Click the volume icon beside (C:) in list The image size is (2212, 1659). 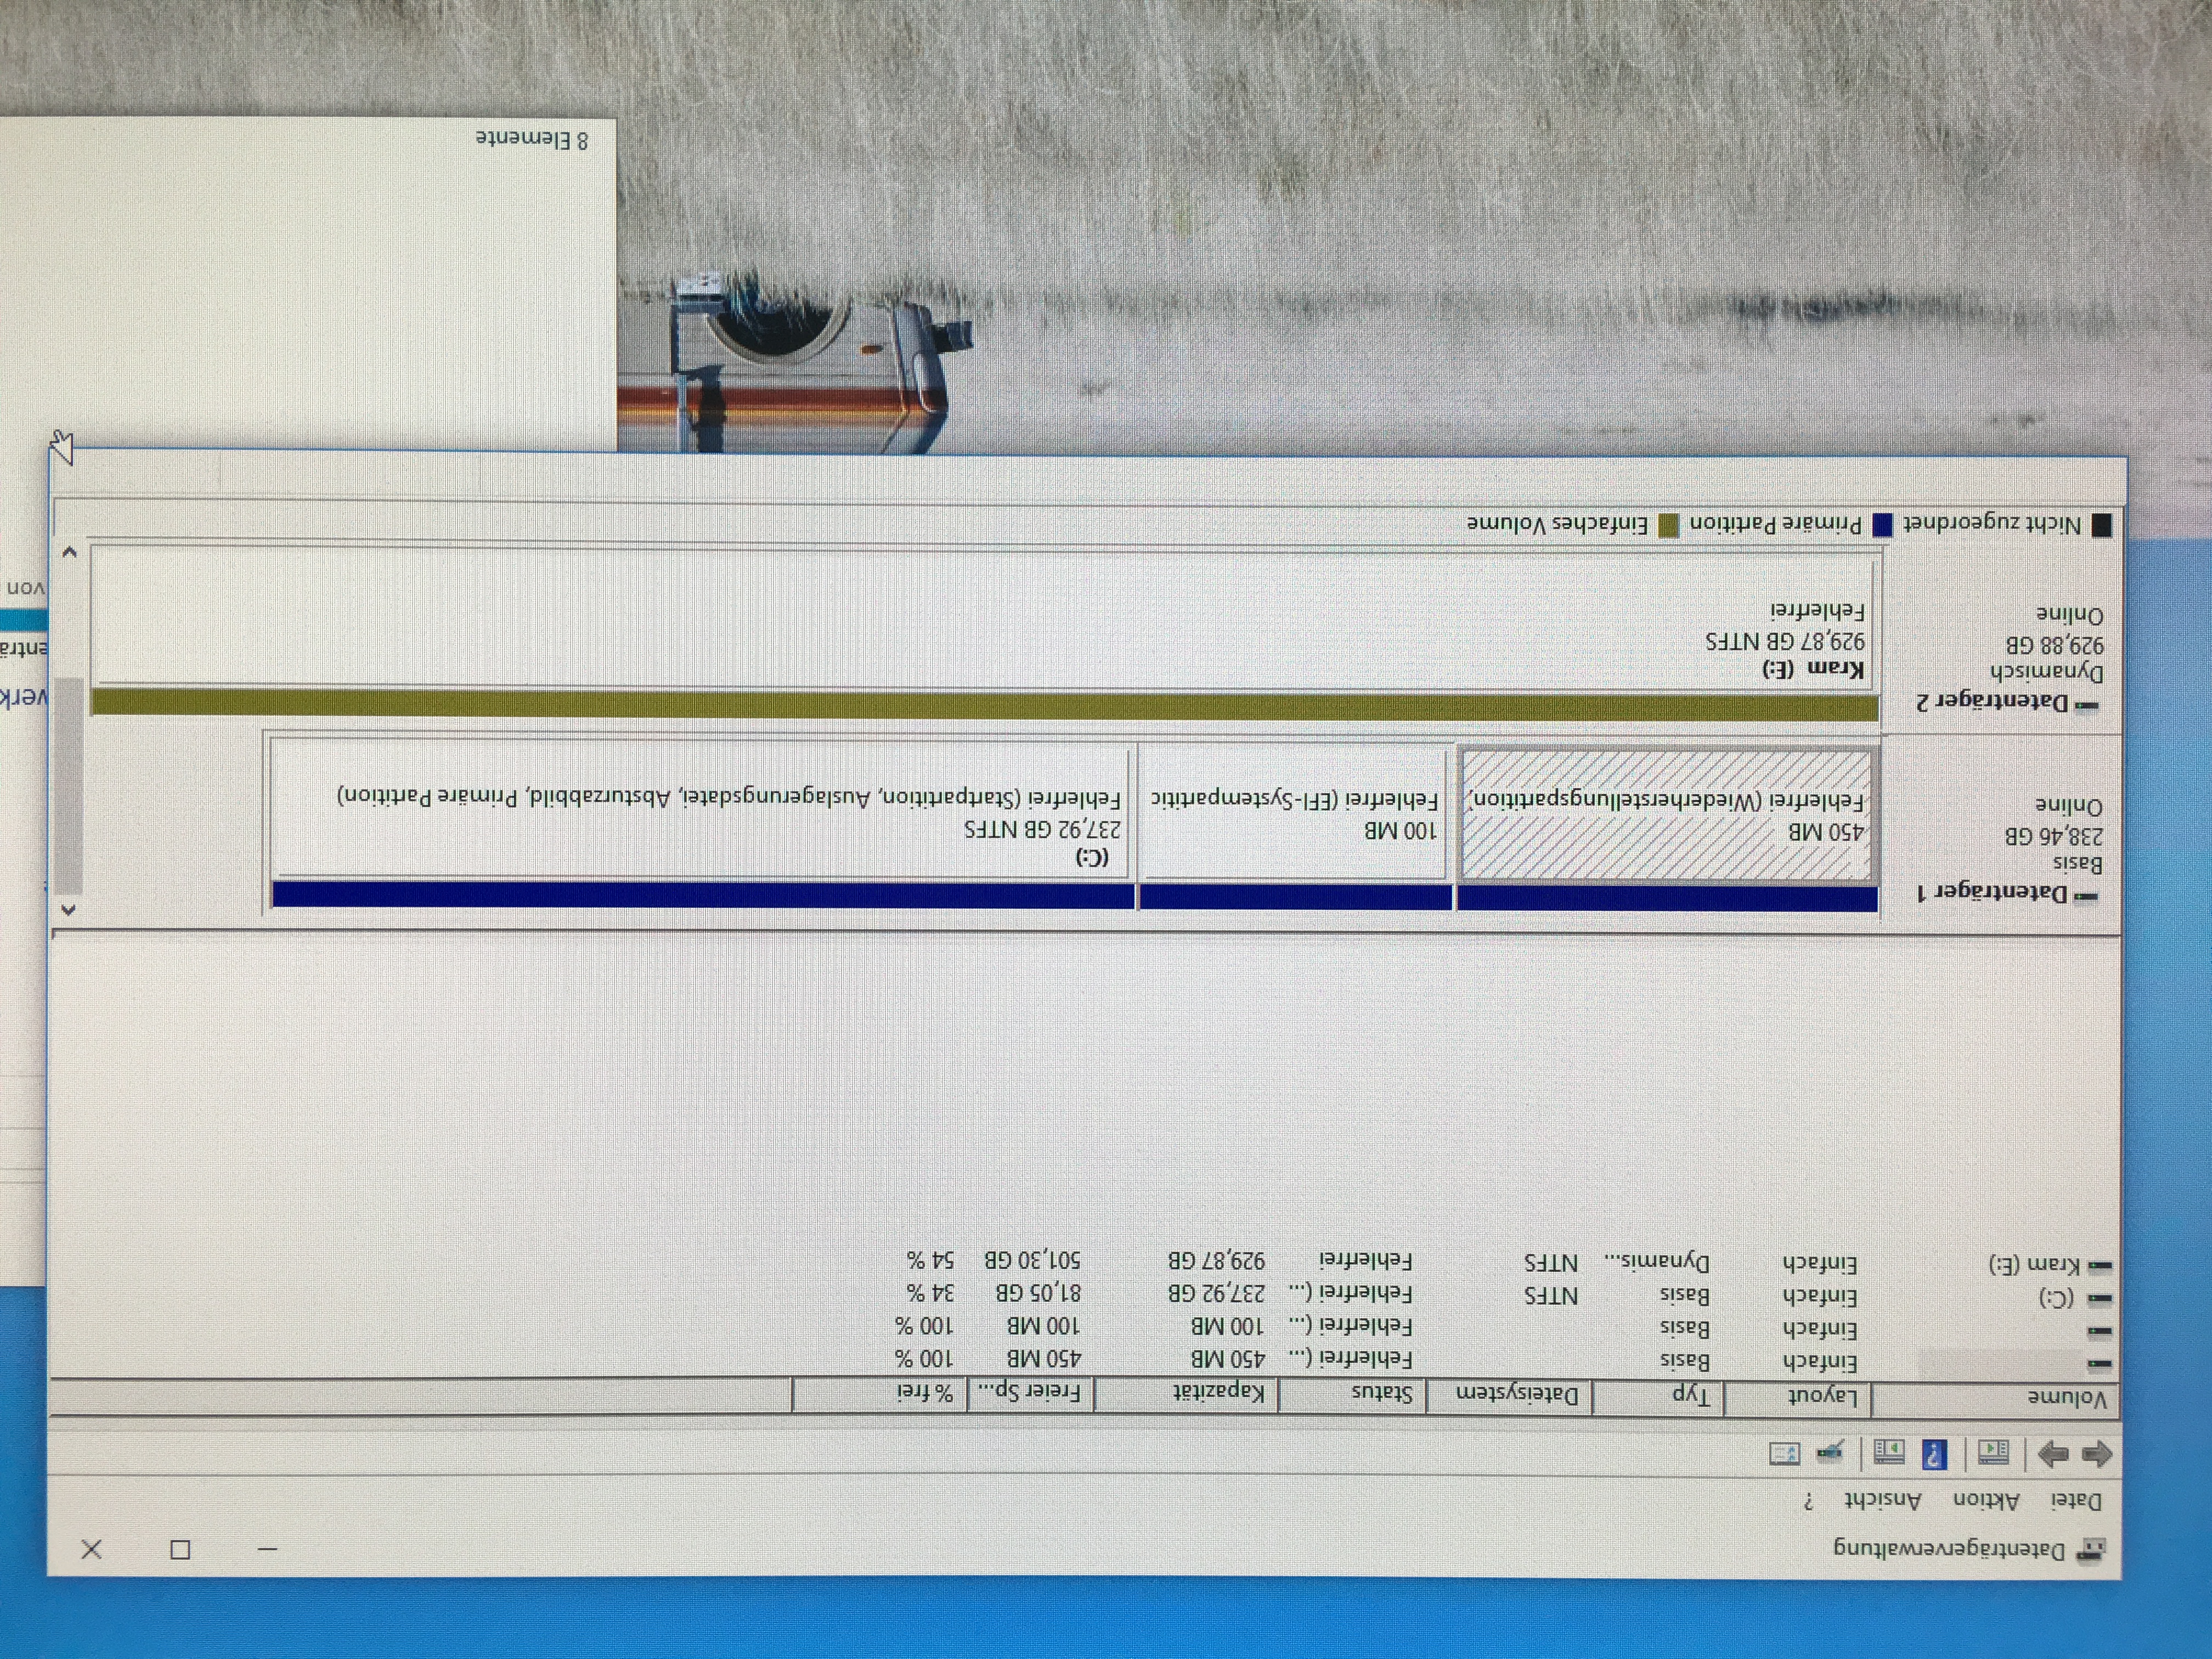[x=2099, y=1299]
